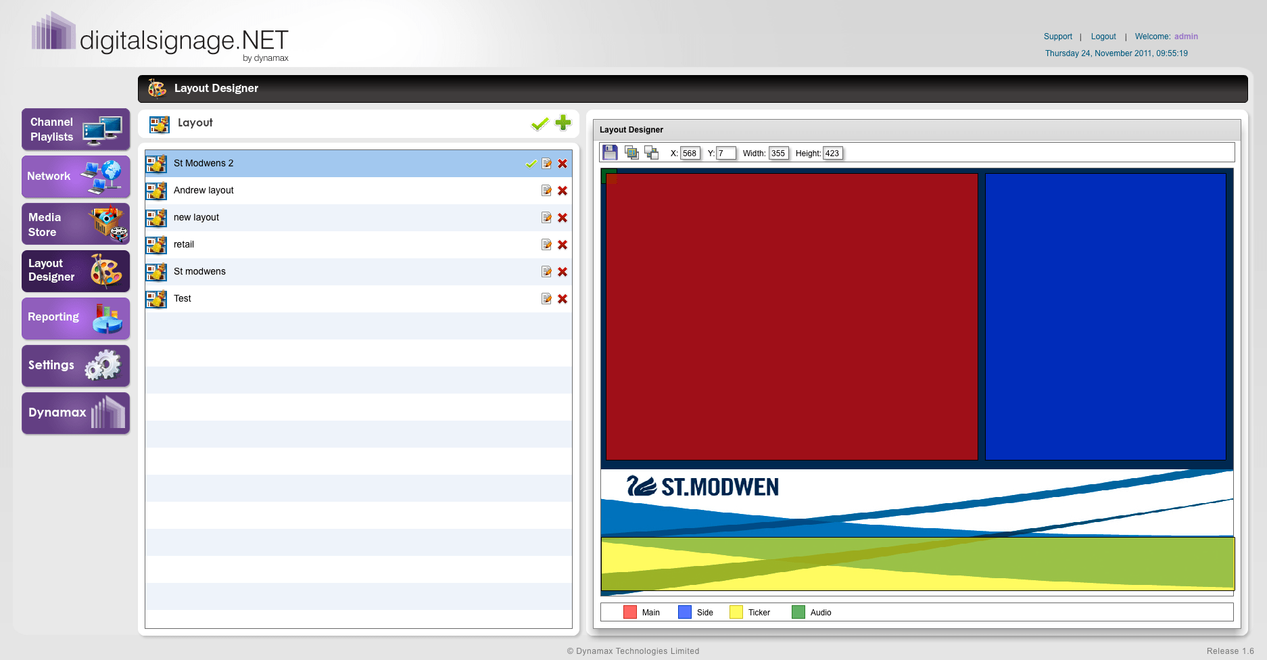
Task: Click the red Main legend swatch
Action: [630, 612]
